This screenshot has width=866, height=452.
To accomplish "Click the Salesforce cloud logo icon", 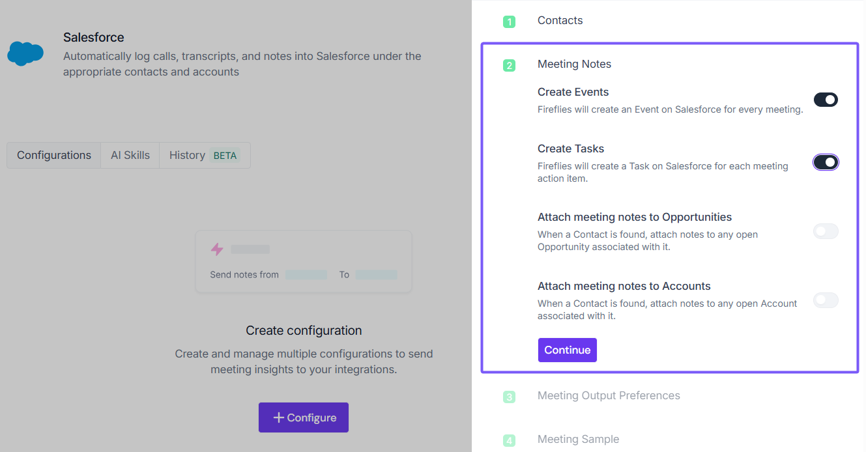I will 25,53.
